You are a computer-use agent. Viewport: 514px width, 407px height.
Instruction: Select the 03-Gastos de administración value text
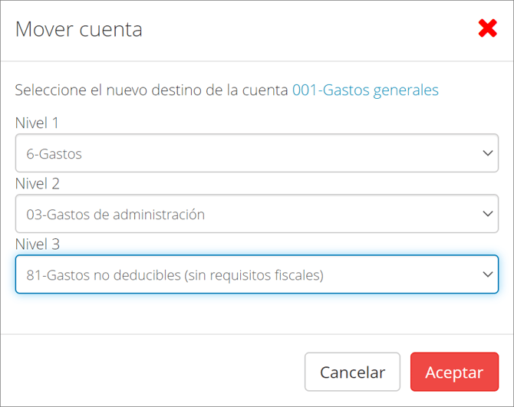115,215
